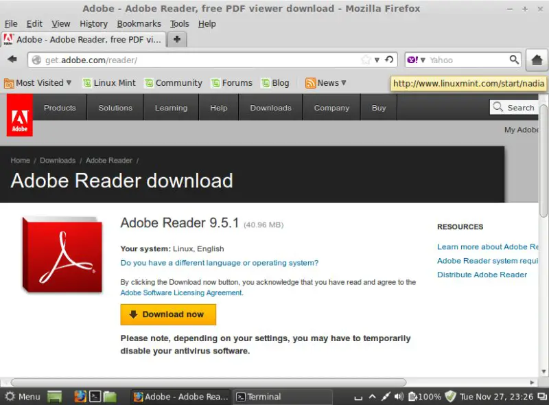The width and height of the screenshot is (549, 405).
Task: Go back using the Firefox back arrow
Action: pos(12,59)
